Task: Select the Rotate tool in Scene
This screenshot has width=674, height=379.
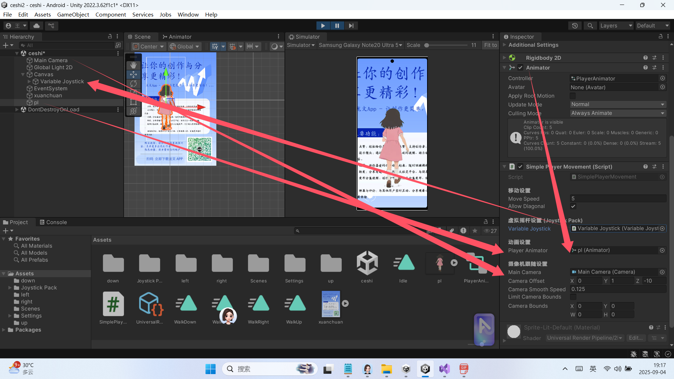Action: click(133, 84)
